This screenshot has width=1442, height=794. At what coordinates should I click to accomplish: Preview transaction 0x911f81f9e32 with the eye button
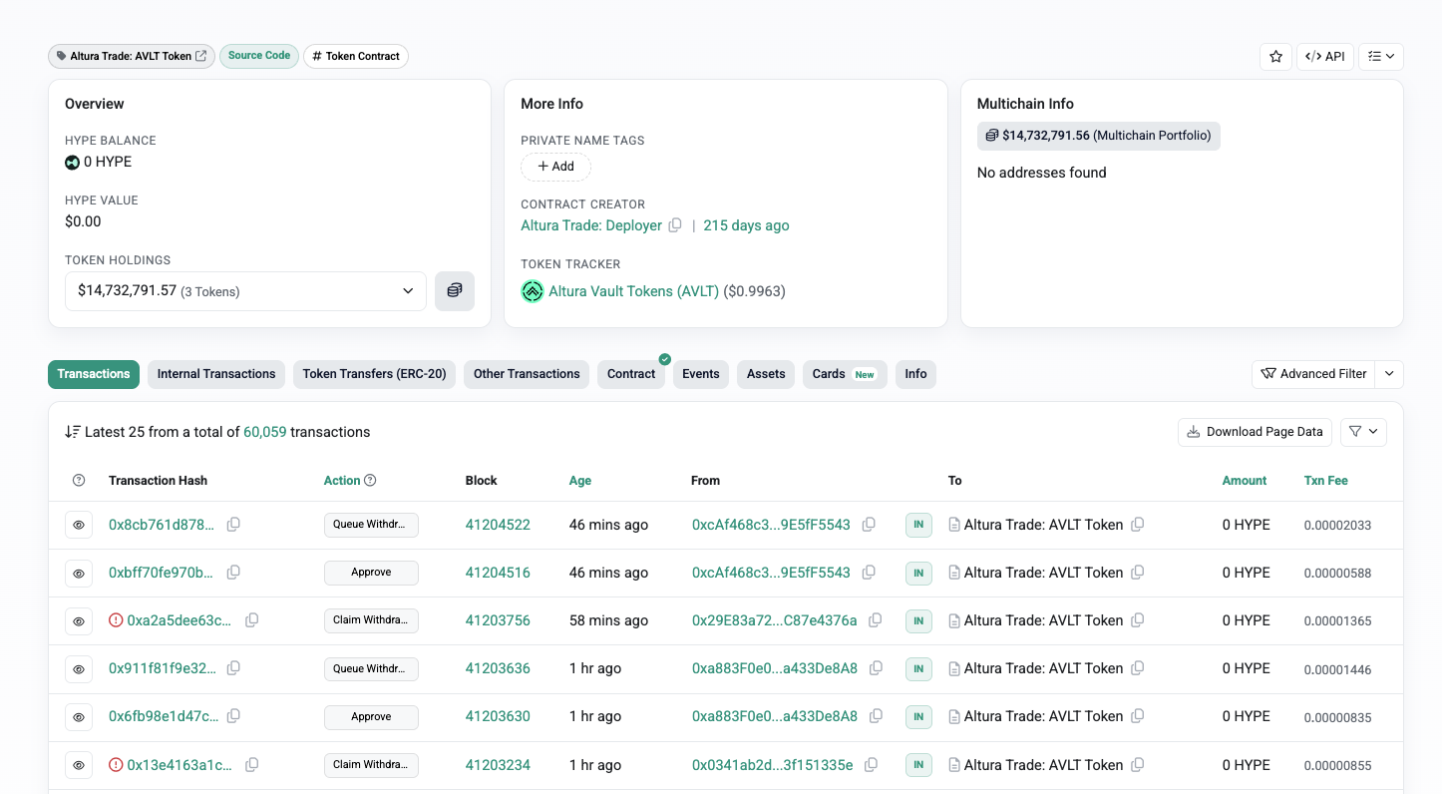[x=79, y=668]
